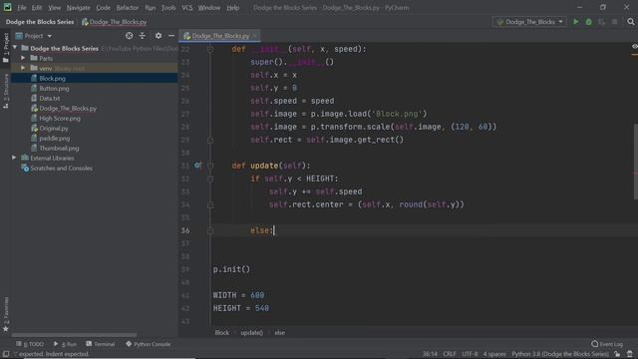Screen dimensions: 638x359
Task: Open the File menu
Action: tap(22, 7)
